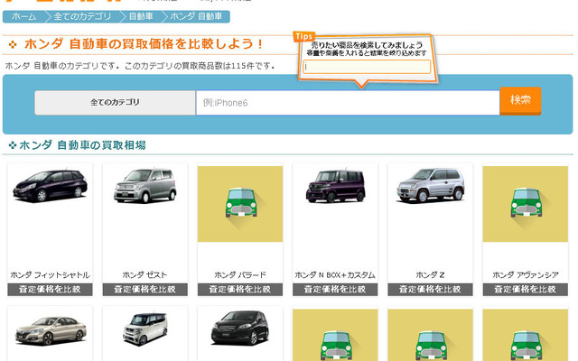The height and width of the screenshot is (361, 578).
Task: Click the ホンダ Z name text
Action: pos(430,274)
